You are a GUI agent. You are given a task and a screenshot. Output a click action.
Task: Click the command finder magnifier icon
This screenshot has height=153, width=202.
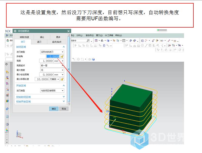(x=88, y=40)
